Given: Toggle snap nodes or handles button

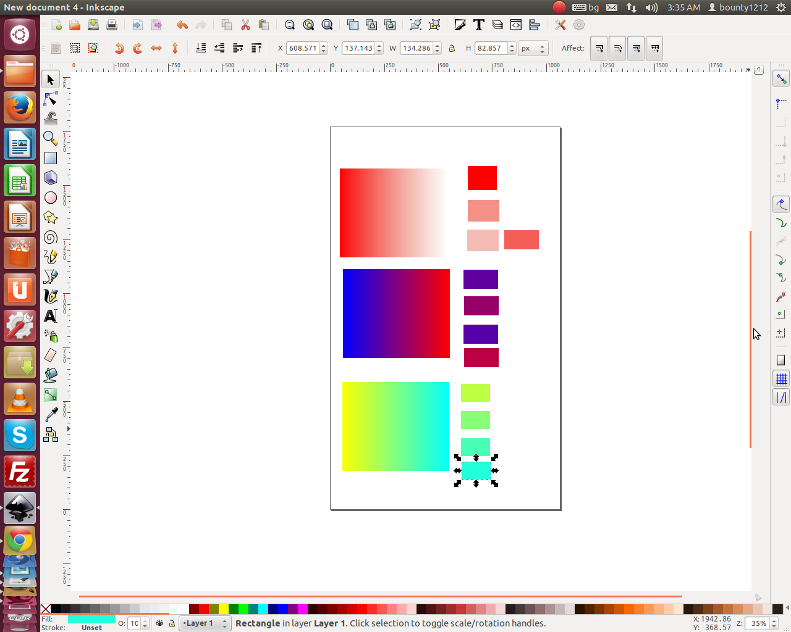Looking at the screenshot, I should coord(781,204).
